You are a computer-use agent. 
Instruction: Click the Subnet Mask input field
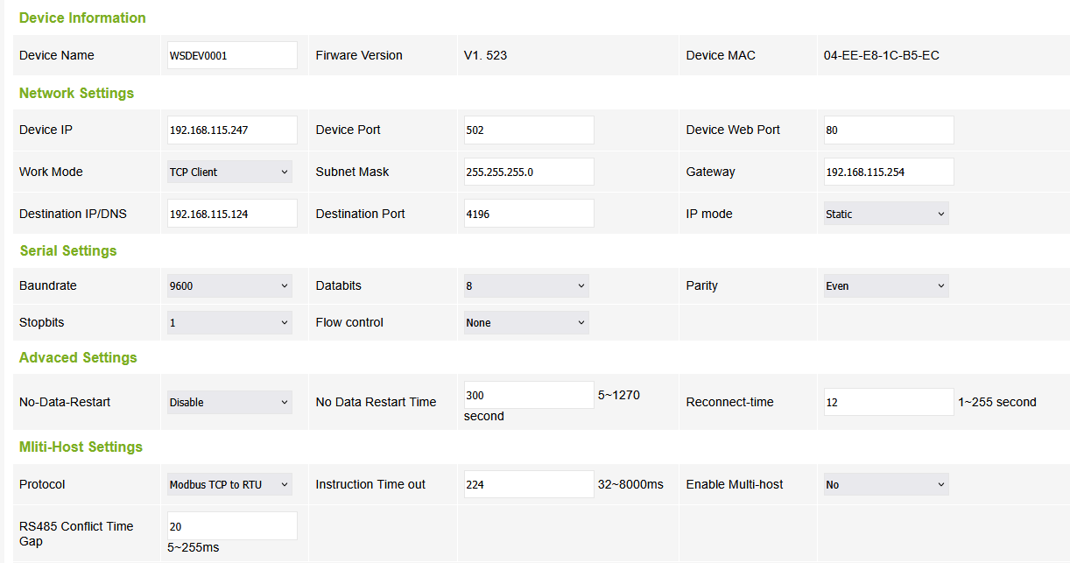528,172
